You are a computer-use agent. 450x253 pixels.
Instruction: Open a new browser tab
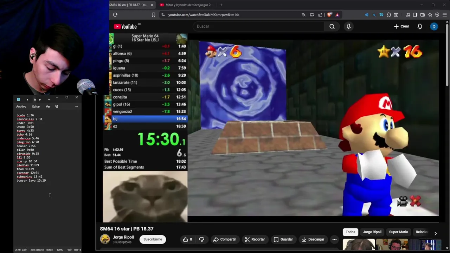coord(221,5)
